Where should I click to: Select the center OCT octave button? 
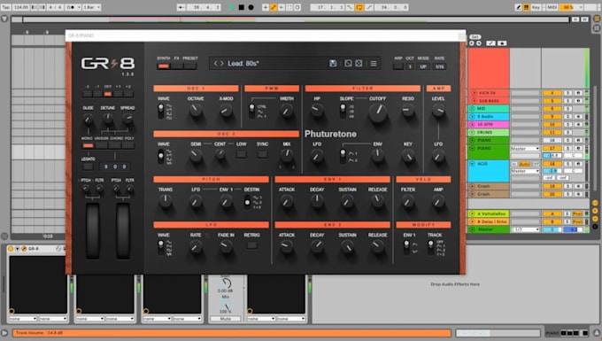coord(108,94)
